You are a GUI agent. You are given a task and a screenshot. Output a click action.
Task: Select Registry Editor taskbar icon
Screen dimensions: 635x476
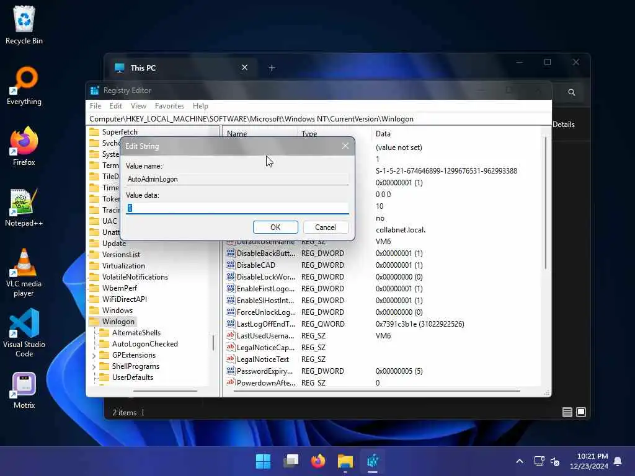[373, 461]
